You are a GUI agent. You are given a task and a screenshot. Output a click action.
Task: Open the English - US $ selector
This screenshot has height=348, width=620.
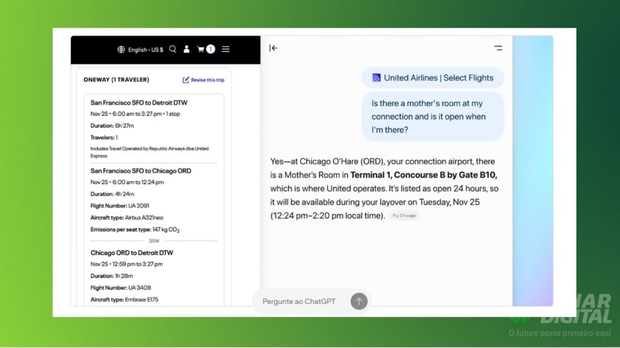tap(145, 50)
